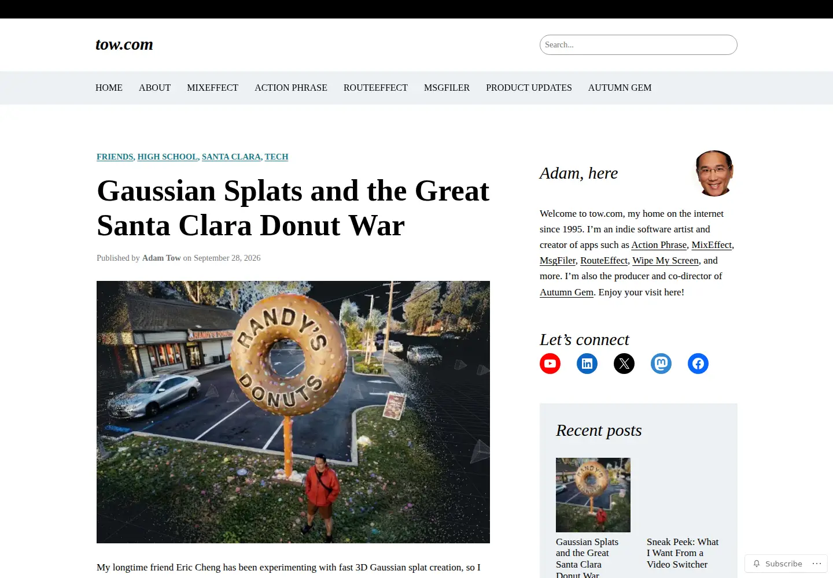Open the FRIENDS category link
This screenshot has height=578, width=833.
[115, 157]
